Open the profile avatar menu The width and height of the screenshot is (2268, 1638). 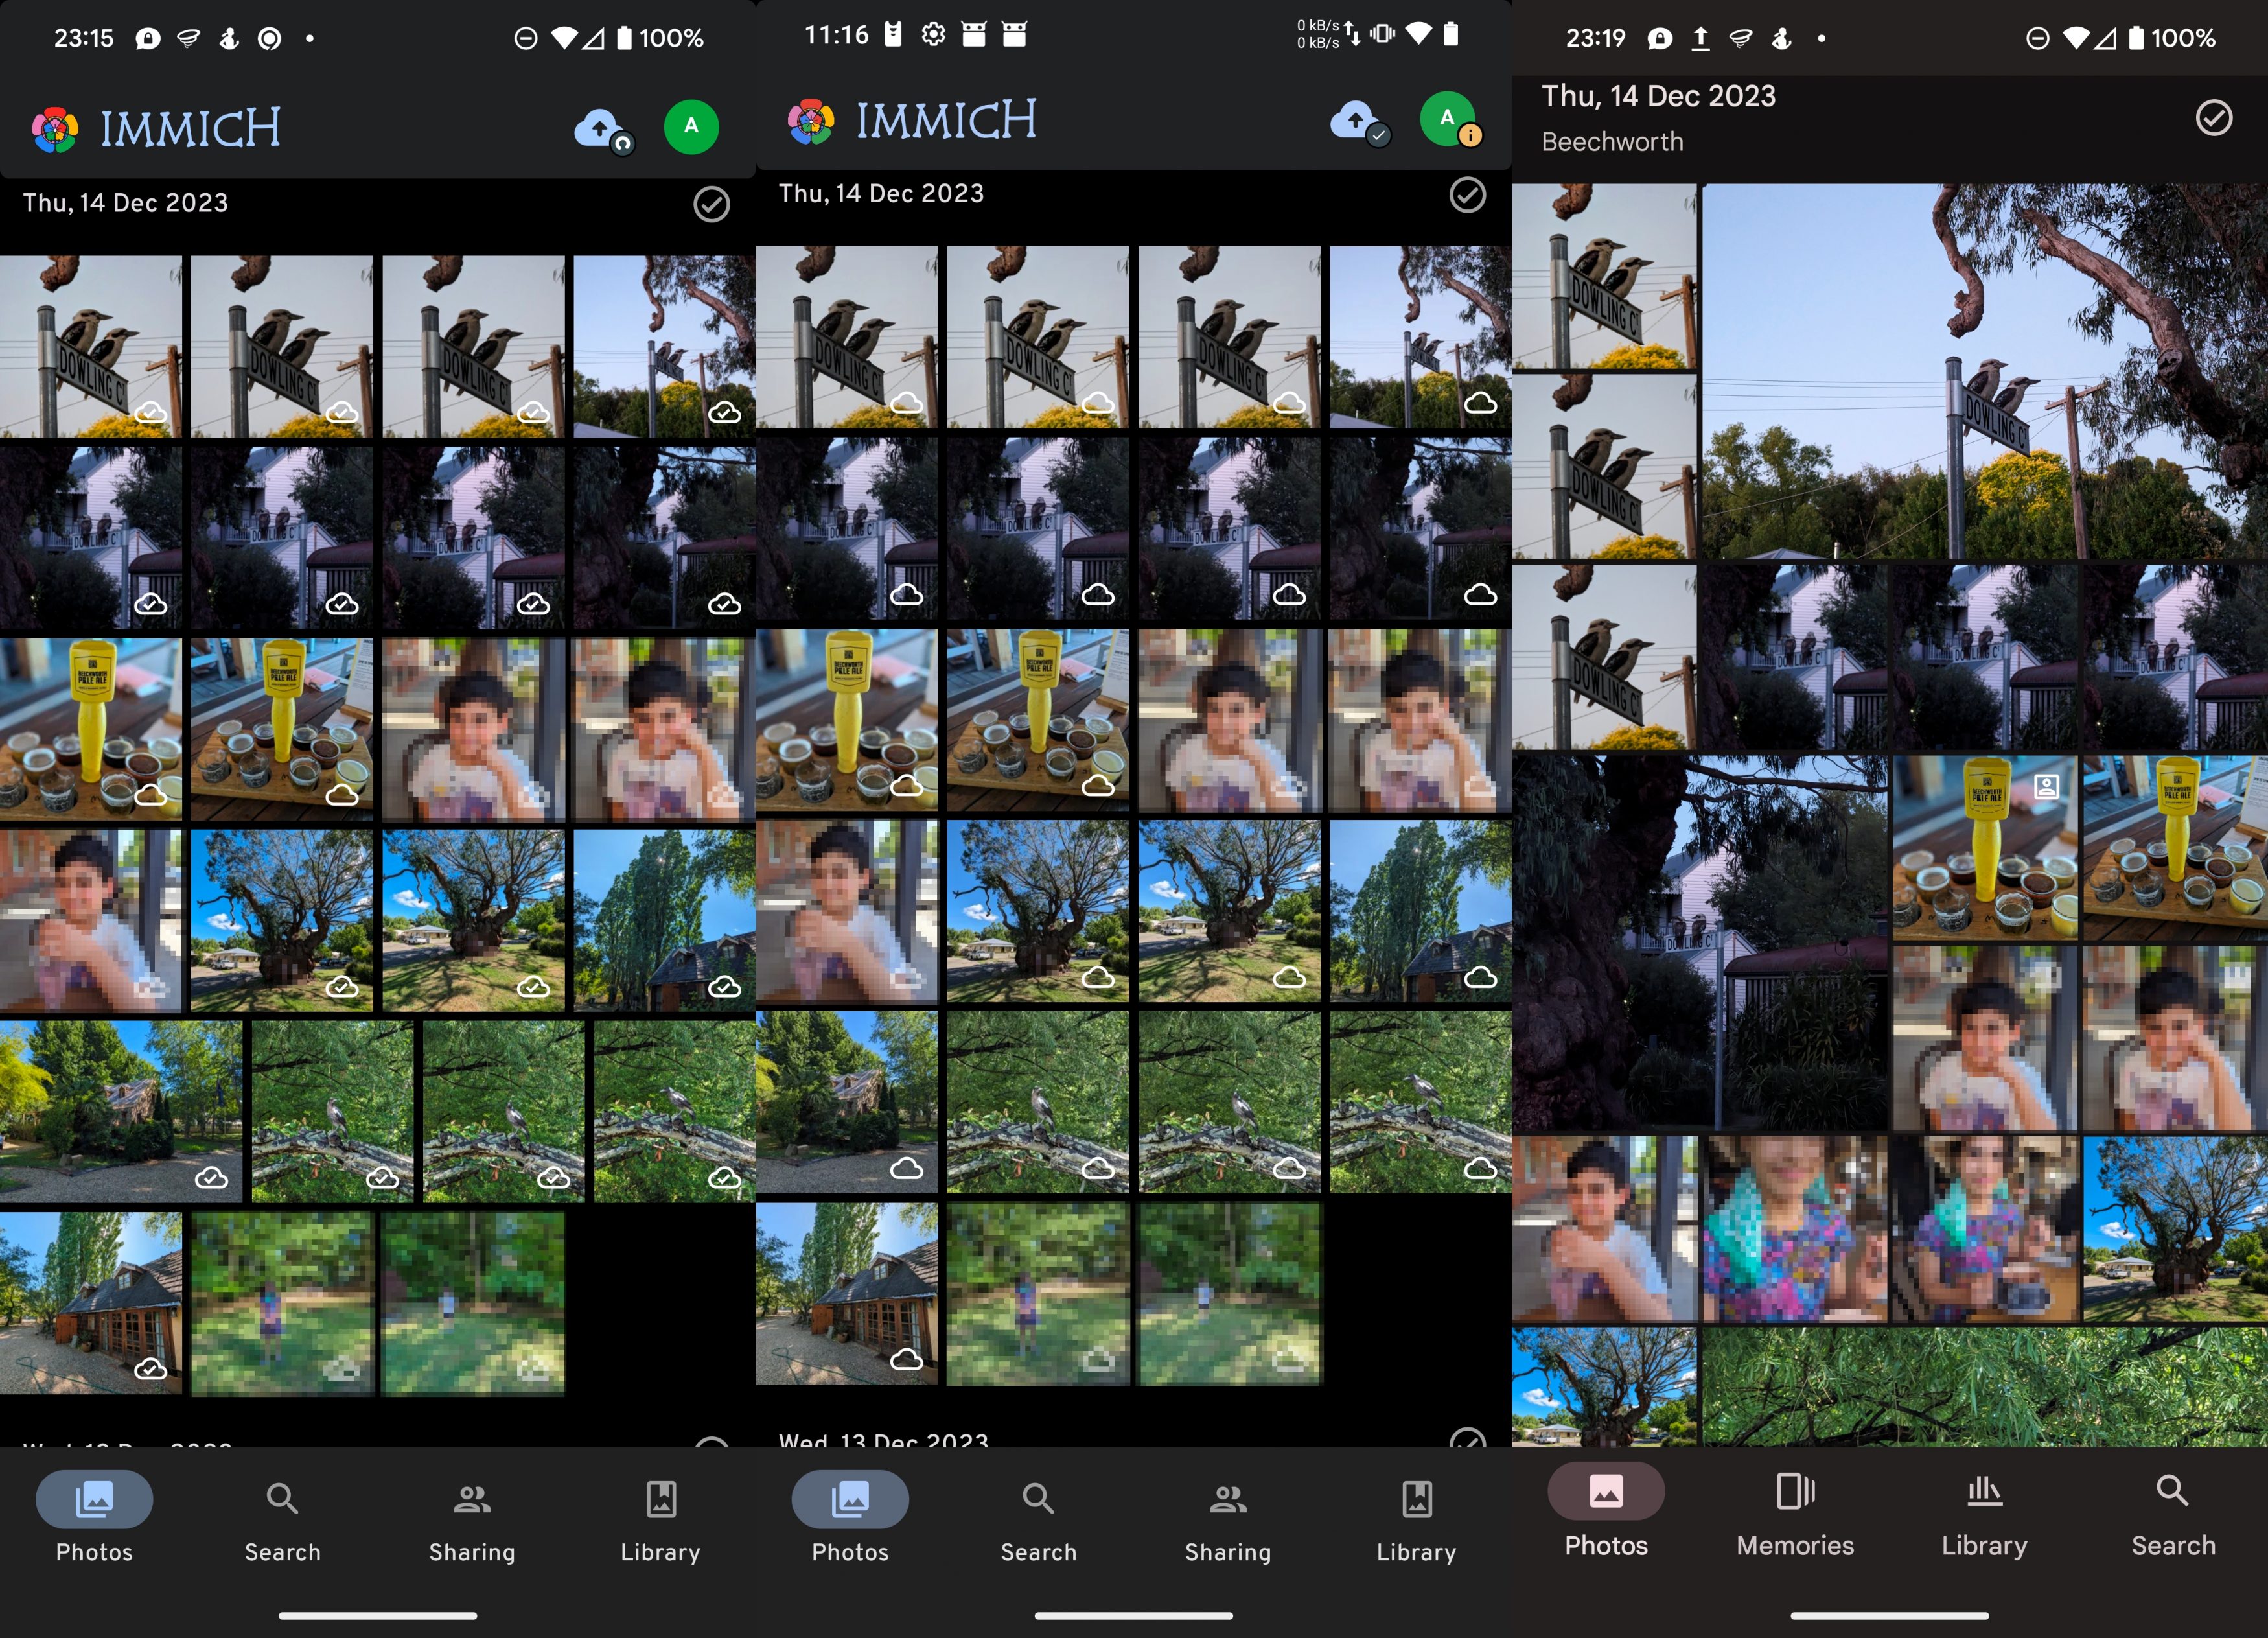[691, 127]
